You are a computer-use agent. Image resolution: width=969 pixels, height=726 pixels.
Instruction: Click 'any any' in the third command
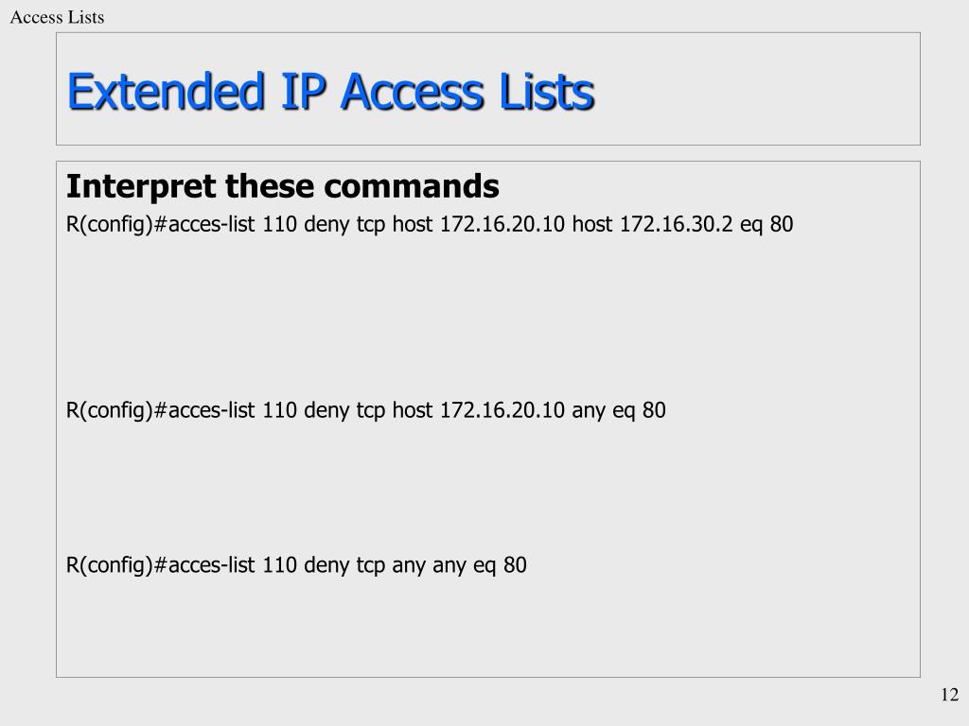429,566
